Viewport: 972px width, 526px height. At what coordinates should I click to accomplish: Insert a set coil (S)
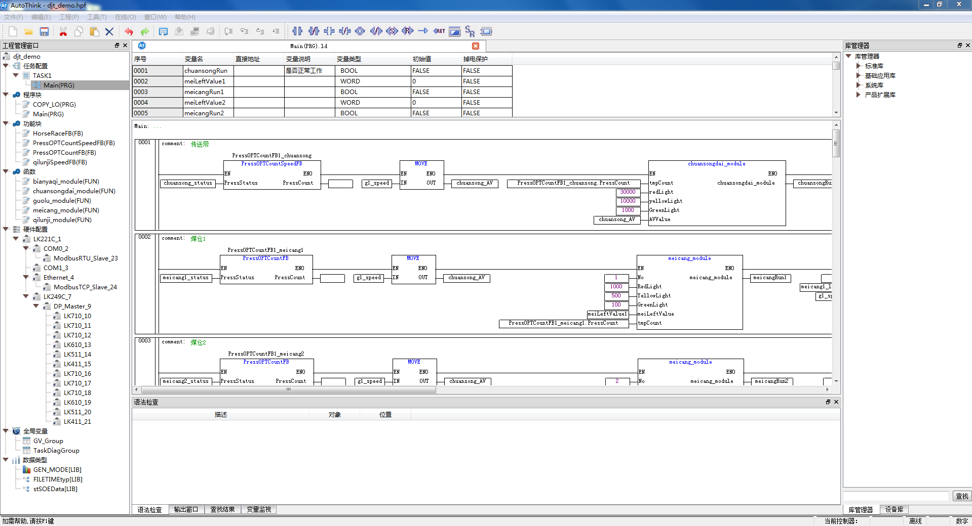coord(392,31)
